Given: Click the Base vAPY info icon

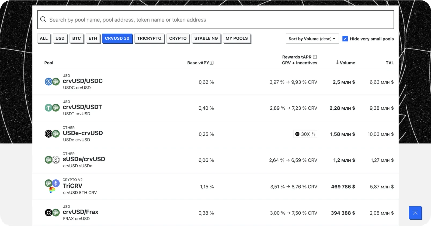Looking at the screenshot, I should [212, 63].
